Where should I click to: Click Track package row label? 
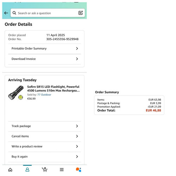[21, 126]
